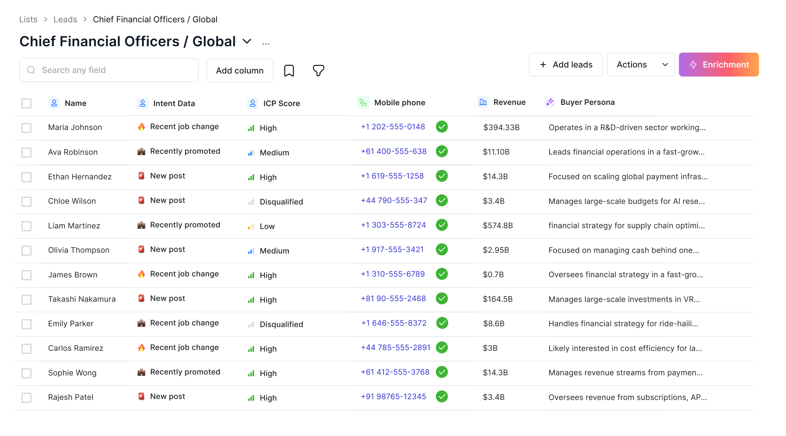786x436 pixels.
Task: Select the James Brown row checkbox
Action: [x=26, y=275]
